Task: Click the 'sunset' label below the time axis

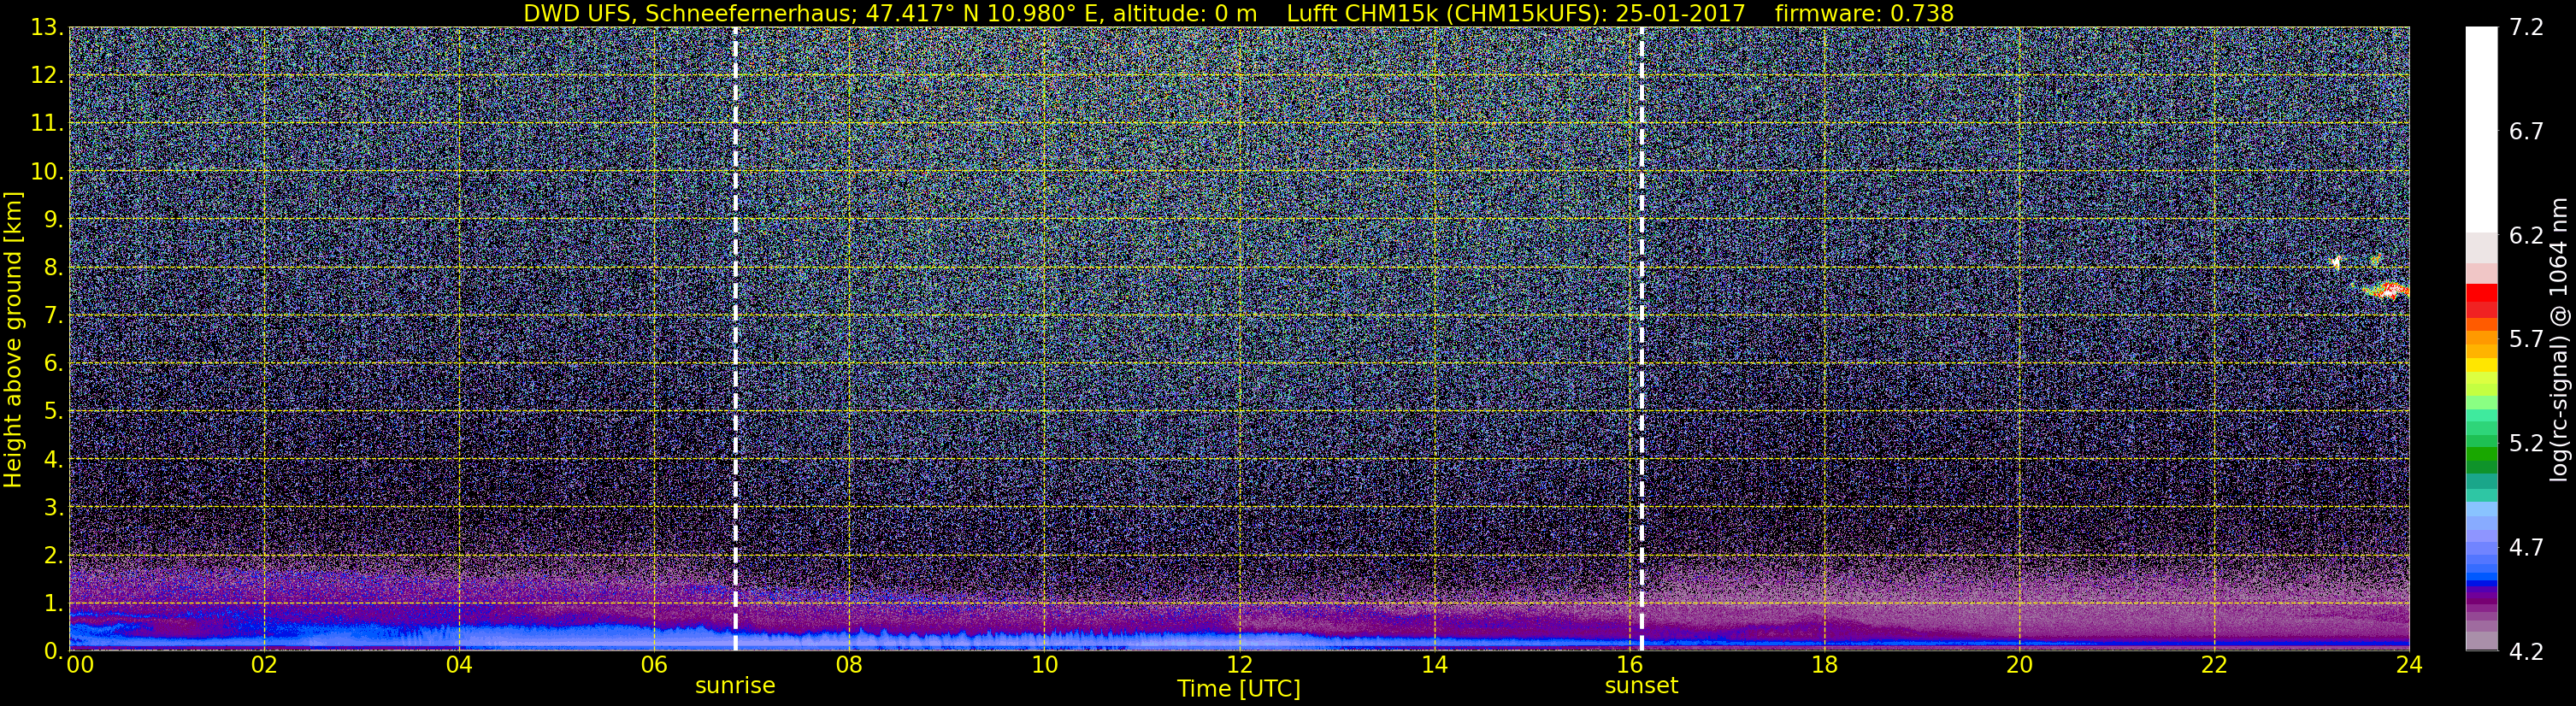Action: tap(1641, 686)
